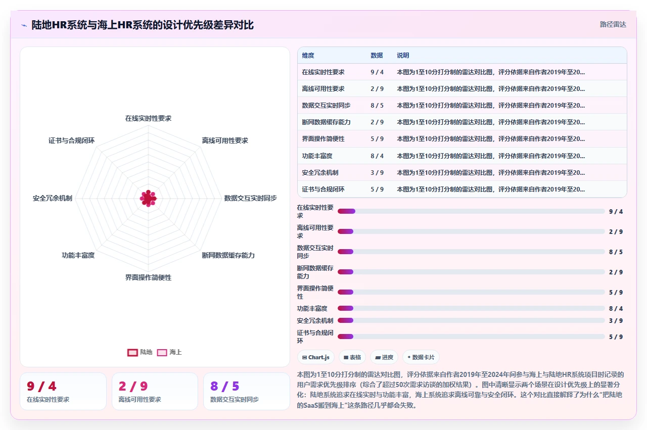The width and height of the screenshot is (647, 430).
Task: Open the 8 / 5 数据交互实时同步 data card
Action: [247, 391]
